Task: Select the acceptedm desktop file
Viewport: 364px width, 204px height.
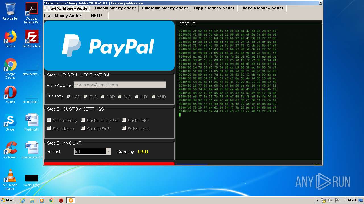Action: [32, 96]
